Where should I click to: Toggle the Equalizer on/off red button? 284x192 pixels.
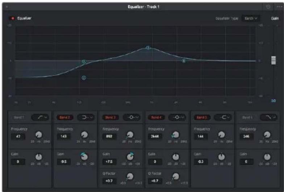(x=12, y=18)
